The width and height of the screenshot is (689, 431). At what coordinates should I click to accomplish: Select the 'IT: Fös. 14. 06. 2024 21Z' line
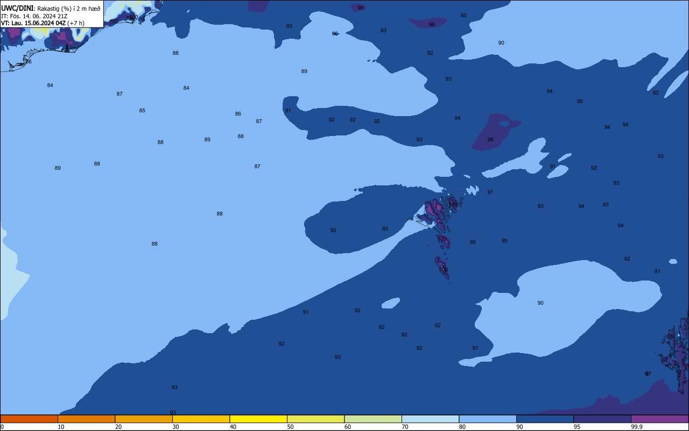(x=34, y=16)
